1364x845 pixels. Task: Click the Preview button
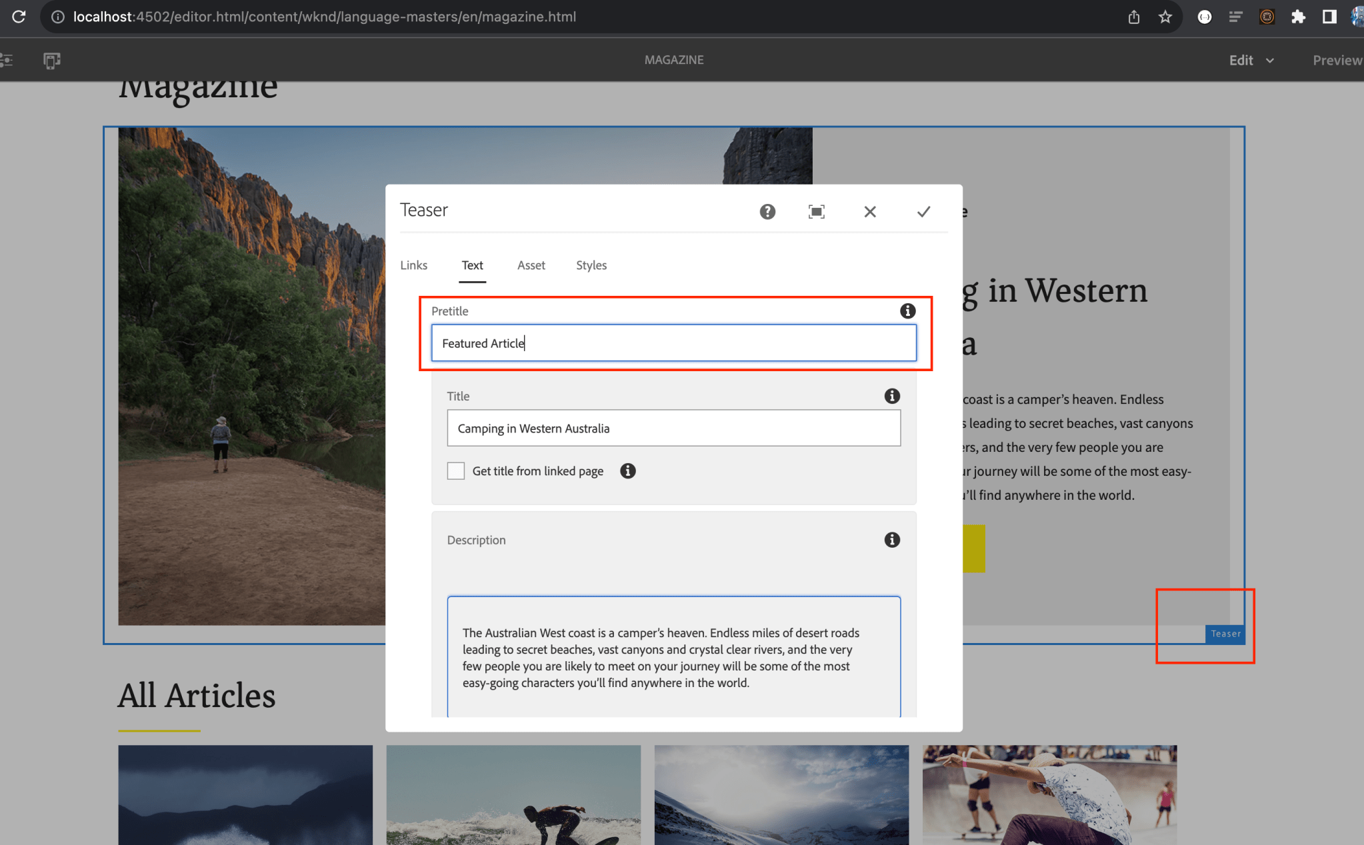(x=1337, y=59)
